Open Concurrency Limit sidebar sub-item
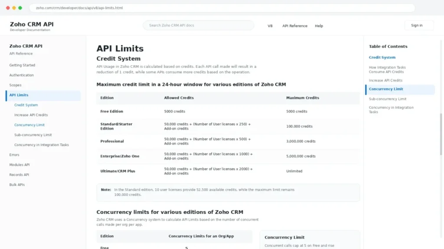Image resolution: width=444 pixels, height=249 pixels. [x=29, y=125]
